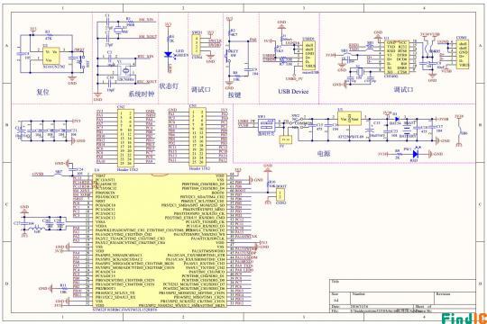Click the 系统时钟 section label
487x324 pixels.
coord(142,94)
